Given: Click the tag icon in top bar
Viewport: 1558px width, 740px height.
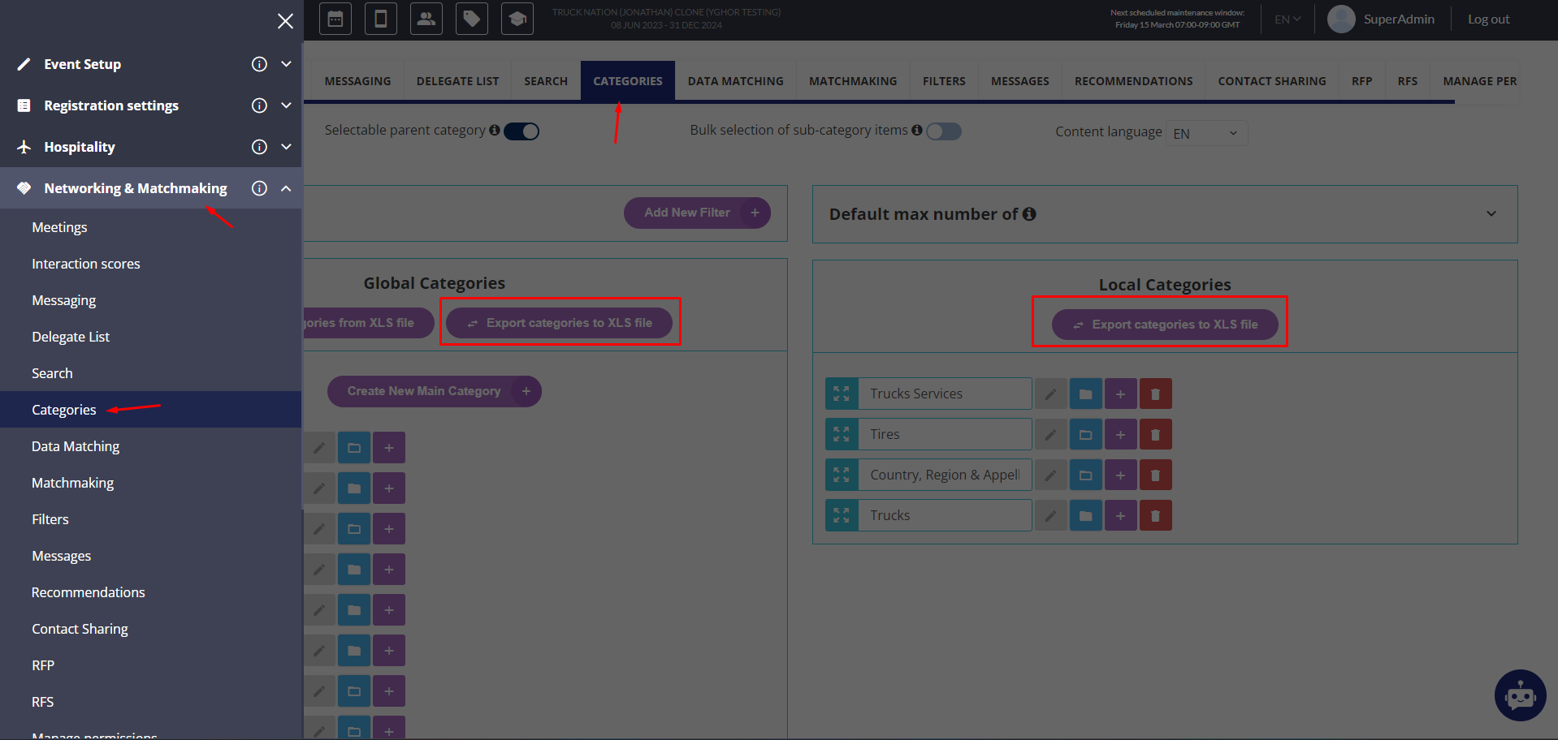Looking at the screenshot, I should tap(471, 19).
